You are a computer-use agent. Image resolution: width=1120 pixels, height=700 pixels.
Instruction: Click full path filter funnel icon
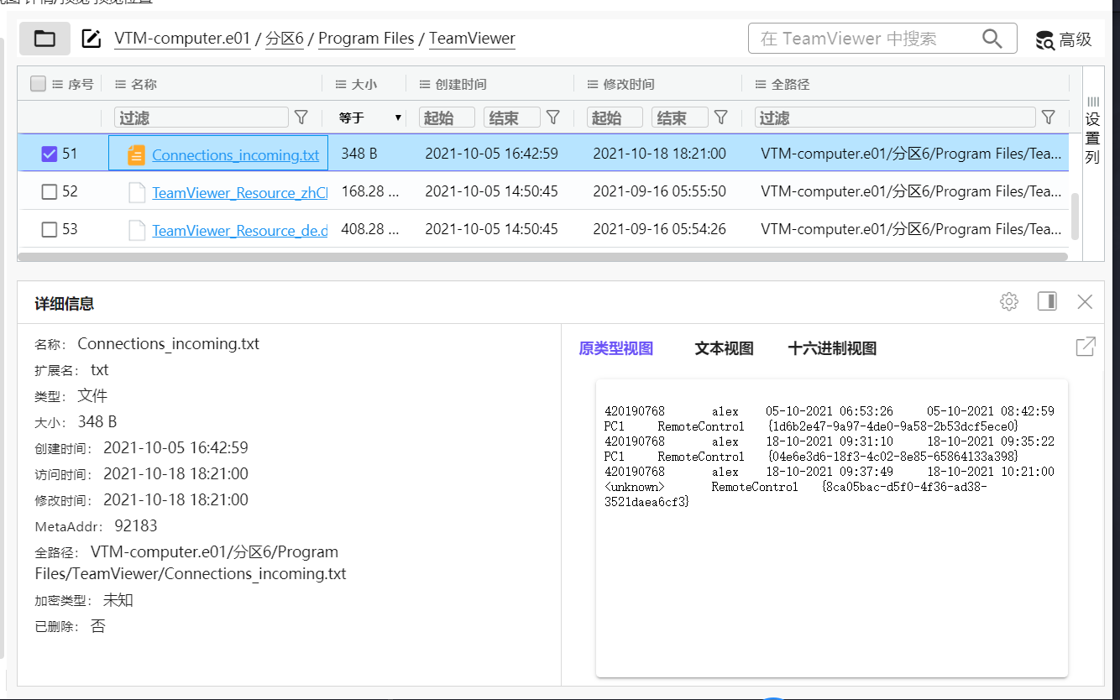(1049, 118)
